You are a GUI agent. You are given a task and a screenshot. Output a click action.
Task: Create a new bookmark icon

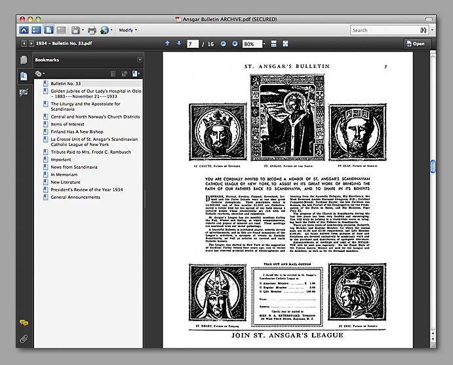click(x=136, y=74)
